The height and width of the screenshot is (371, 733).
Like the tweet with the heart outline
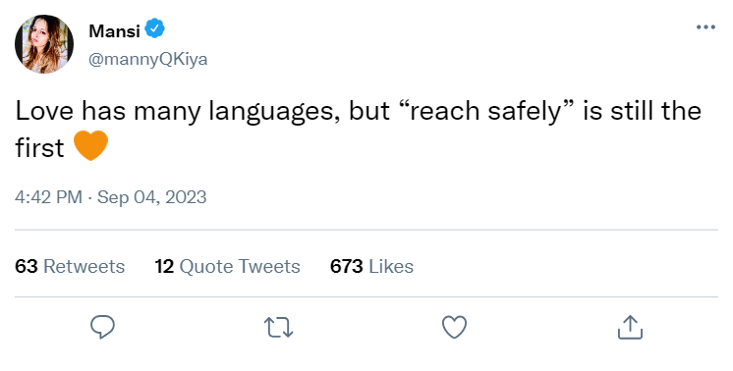click(x=454, y=327)
